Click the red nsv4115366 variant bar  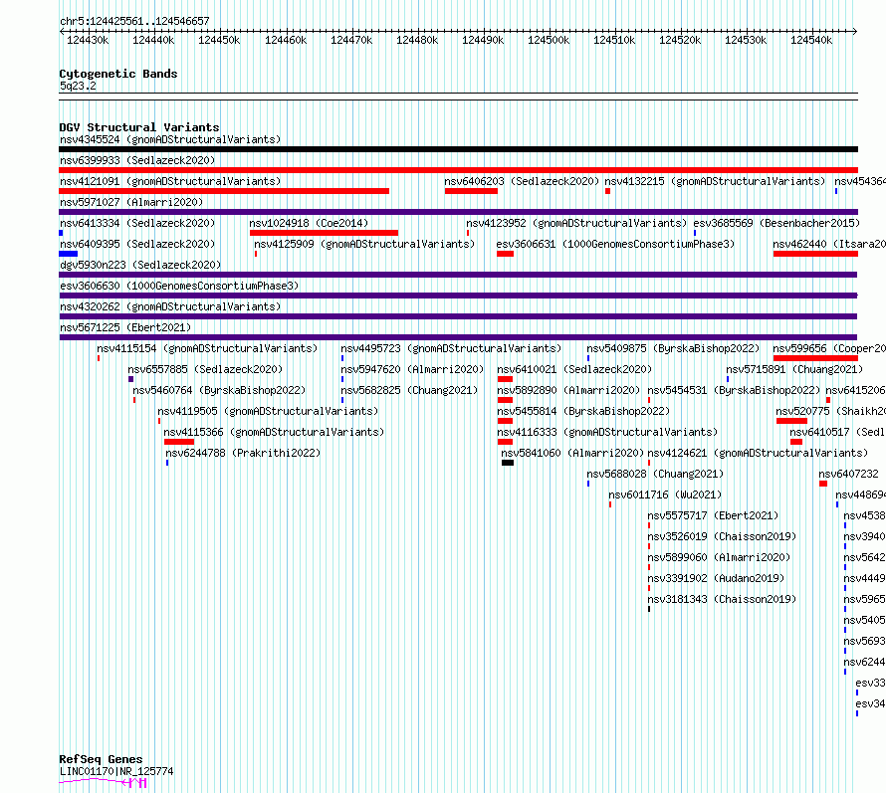coord(178,442)
